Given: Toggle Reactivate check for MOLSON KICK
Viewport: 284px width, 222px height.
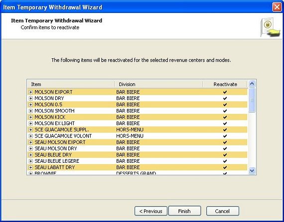Looking at the screenshot, I should [225, 117].
